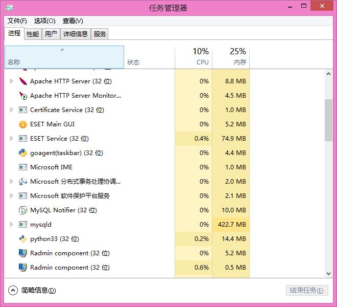
Task: Click the Microsoft 软件保护平台服务 icon
Action: [x=23, y=196]
